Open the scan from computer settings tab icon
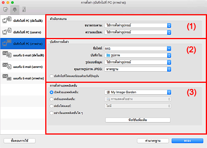 tap(6, 10)
